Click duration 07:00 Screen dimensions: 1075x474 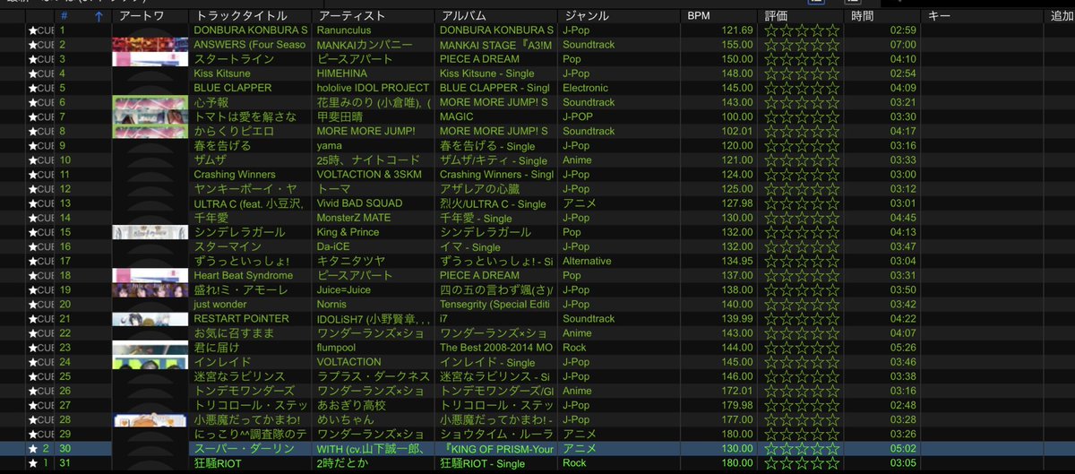[903, 45]
